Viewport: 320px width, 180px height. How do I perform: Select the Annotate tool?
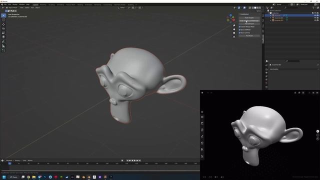(x=3, y=41)
